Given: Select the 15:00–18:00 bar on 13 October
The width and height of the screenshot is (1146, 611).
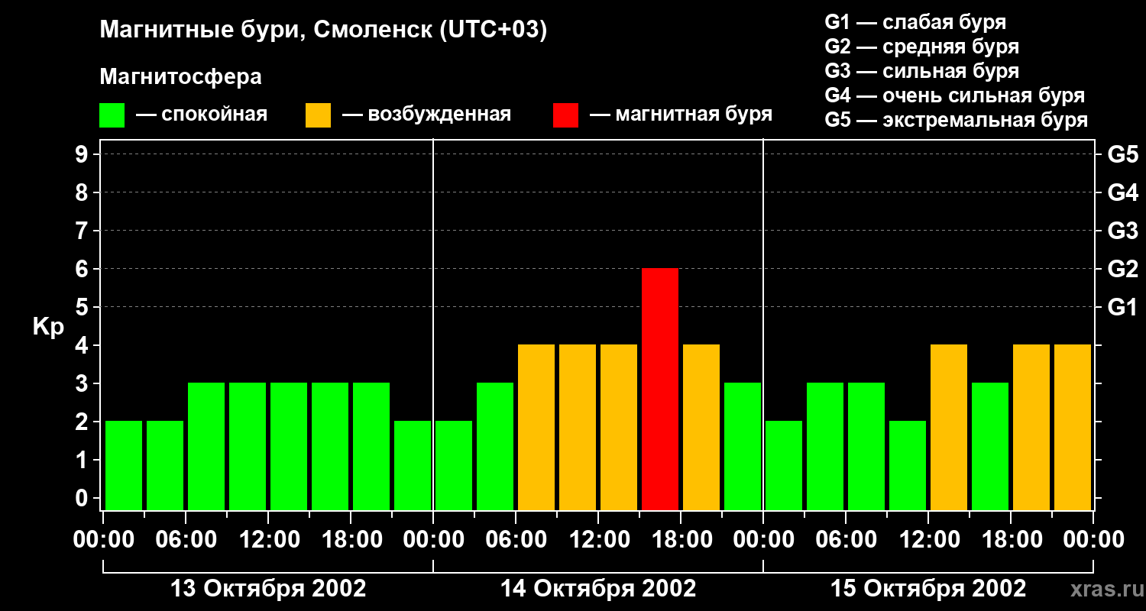Looking at the screenshot, I should [330, 446].
